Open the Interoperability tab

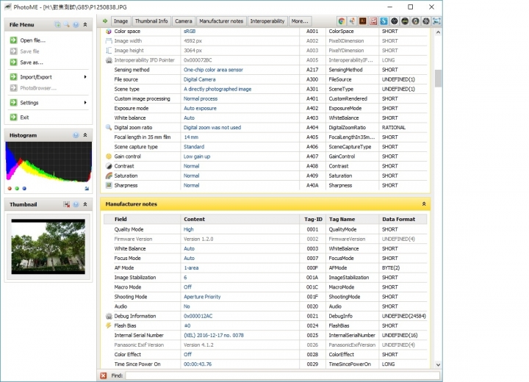(x=267, y=21)
